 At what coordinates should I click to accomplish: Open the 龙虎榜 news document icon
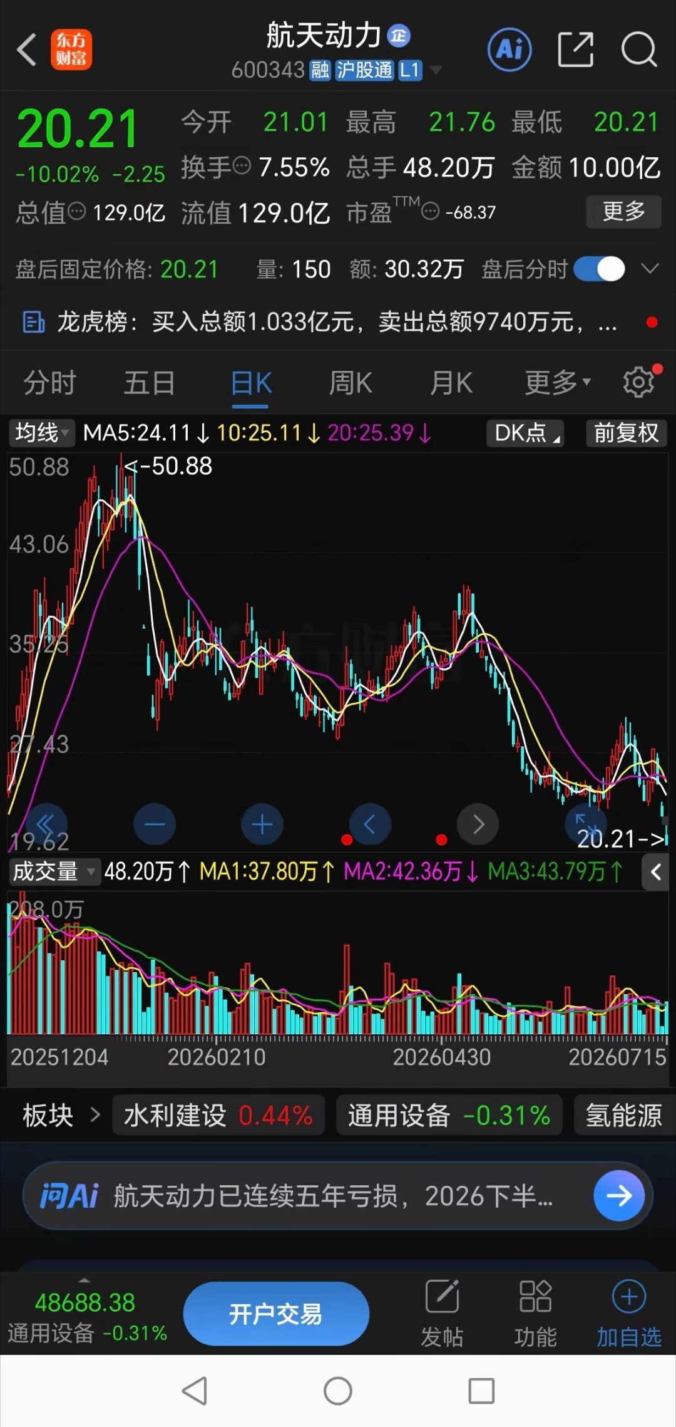pyautogui.click(x=33, y=322)
